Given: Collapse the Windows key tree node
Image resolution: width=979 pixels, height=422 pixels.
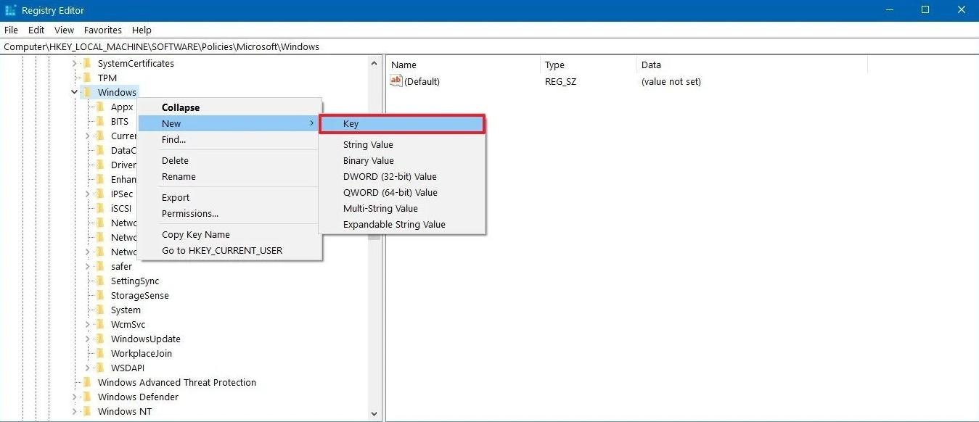Looking at the screenshot, I should point(75,92).
